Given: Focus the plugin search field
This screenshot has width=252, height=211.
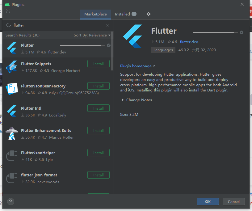Looking at the screenshot, I should coord(58,25).
